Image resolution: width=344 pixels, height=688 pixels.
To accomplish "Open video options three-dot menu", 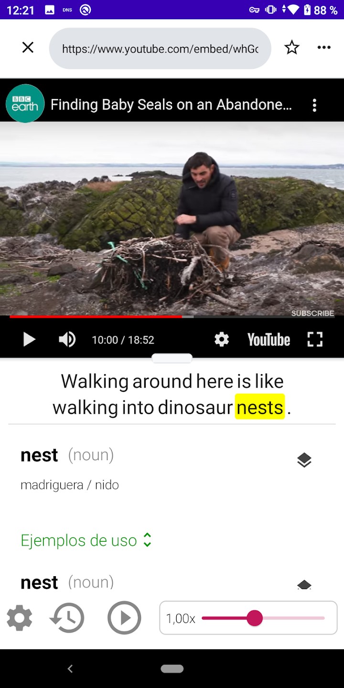I will coord(314,105).
